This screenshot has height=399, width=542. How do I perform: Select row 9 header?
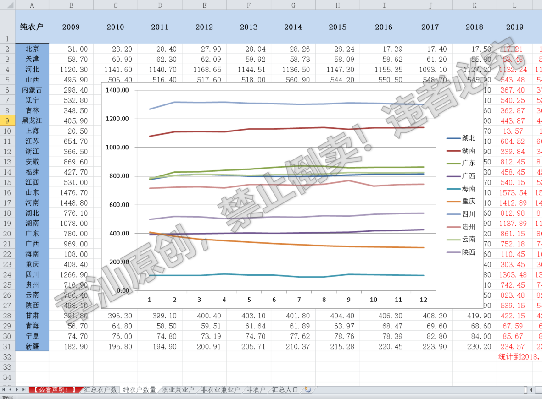click(7, 121)
